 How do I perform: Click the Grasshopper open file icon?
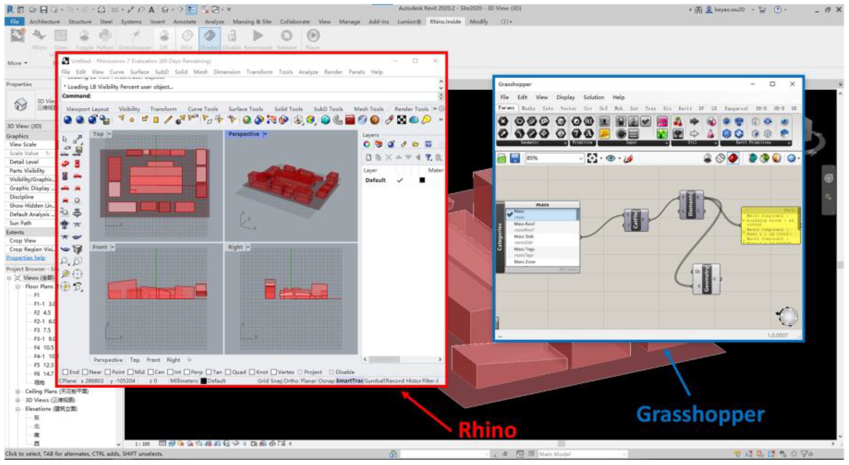(502, 158)
